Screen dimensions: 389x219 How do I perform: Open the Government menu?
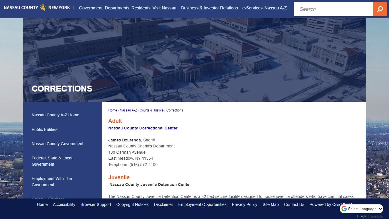click(91, 8)
